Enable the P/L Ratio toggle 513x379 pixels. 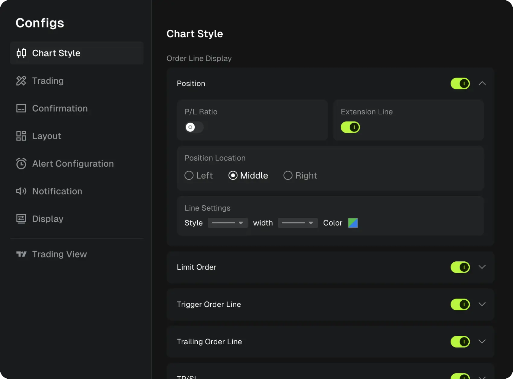coord(194,127)
